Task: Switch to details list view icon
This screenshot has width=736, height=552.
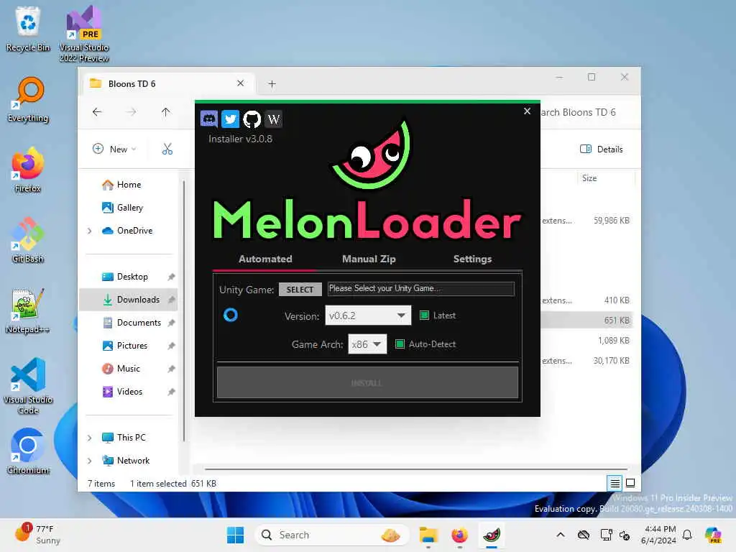Action: (615, 483)
